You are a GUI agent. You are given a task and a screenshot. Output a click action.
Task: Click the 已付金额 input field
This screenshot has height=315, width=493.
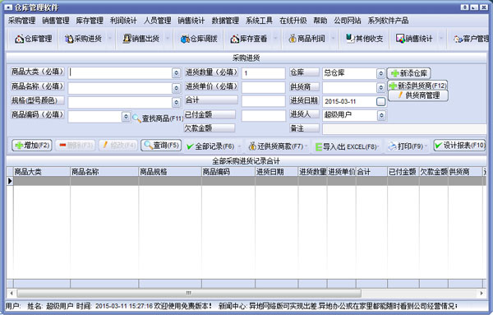(x=264, y=116)
